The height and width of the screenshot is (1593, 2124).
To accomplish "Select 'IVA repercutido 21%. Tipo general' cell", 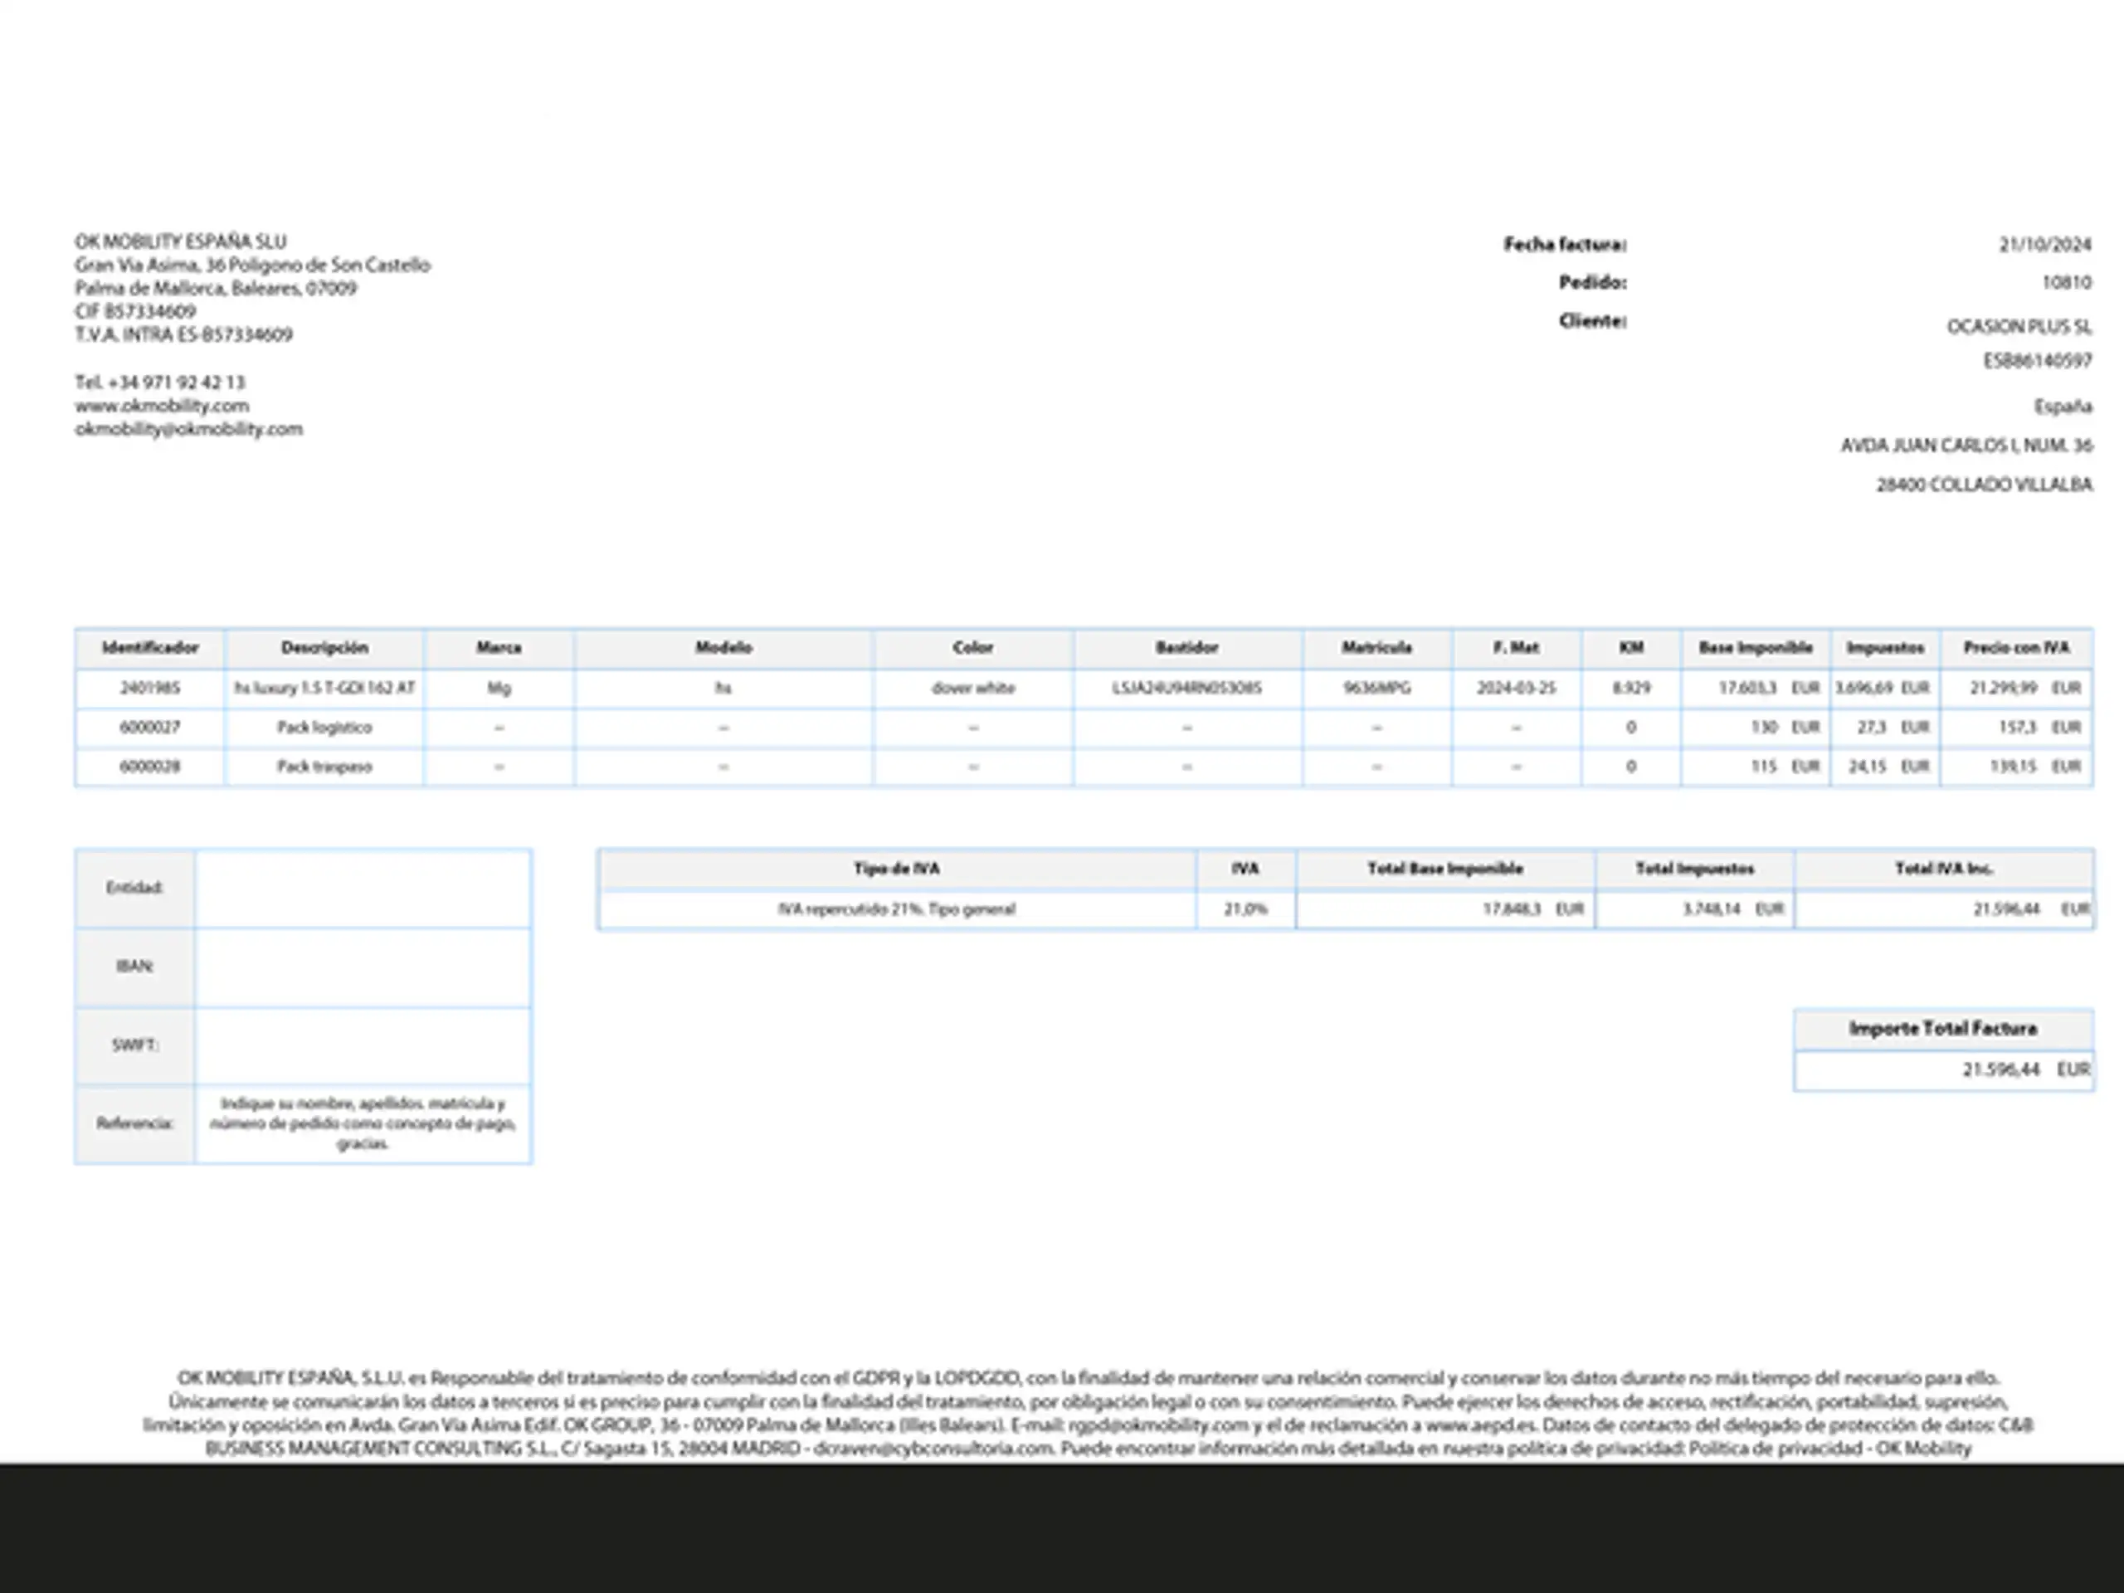I will (897, 909).
